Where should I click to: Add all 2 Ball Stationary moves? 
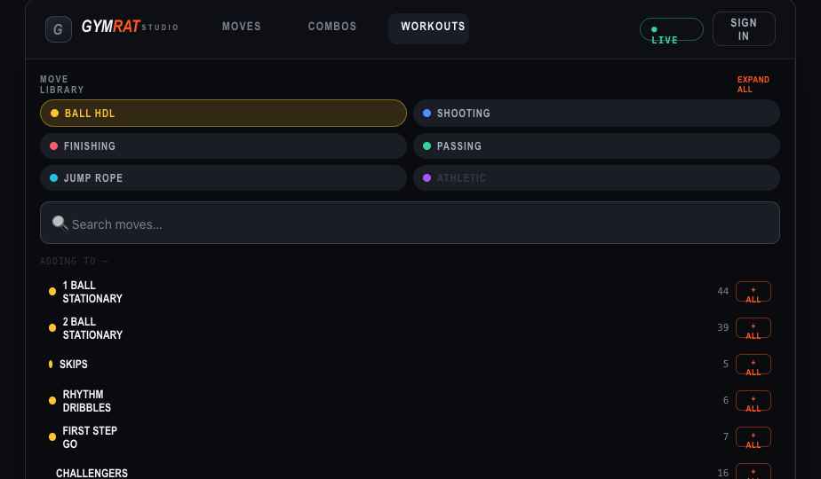tap(753, 328)
